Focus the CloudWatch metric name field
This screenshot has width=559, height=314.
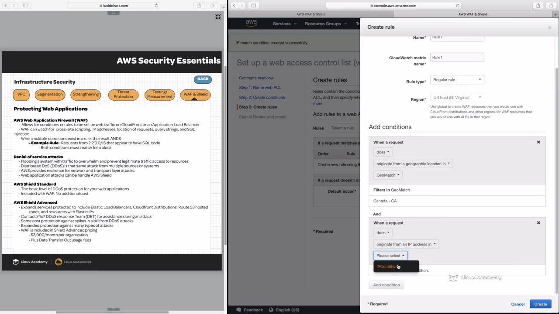457,57
